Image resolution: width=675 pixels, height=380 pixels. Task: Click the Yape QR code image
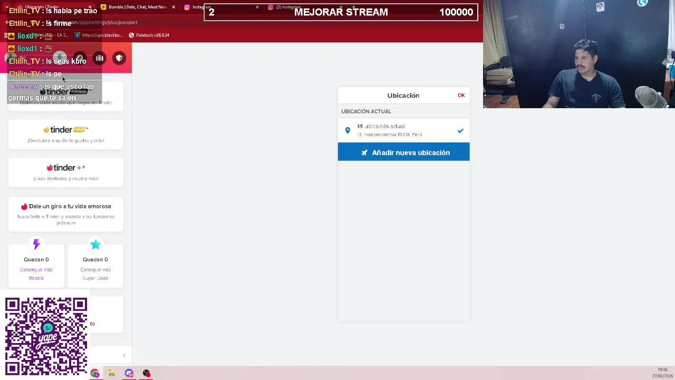click(46, 336)
